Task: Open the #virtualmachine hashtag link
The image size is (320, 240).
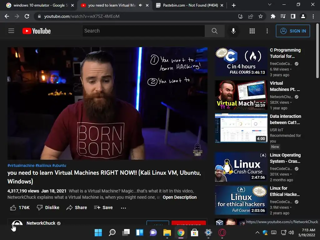Action: pyautogui.click(x=21, y=166)
